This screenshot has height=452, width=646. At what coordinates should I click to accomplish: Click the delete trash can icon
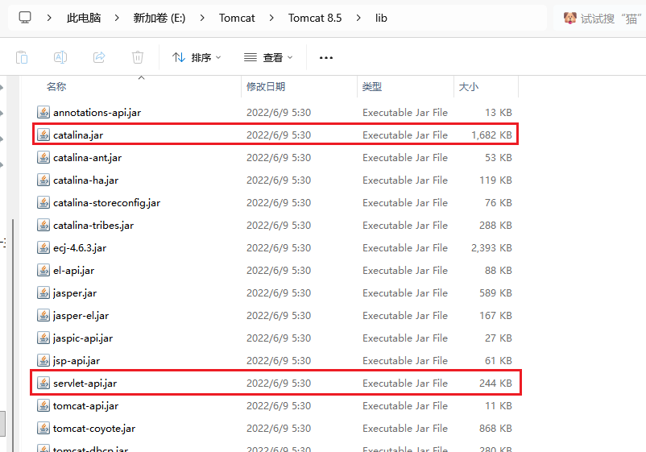(x=138, y=57)
